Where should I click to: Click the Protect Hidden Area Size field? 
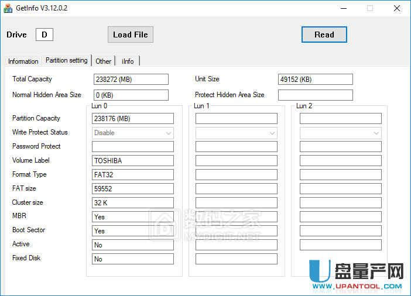(315, 95)
